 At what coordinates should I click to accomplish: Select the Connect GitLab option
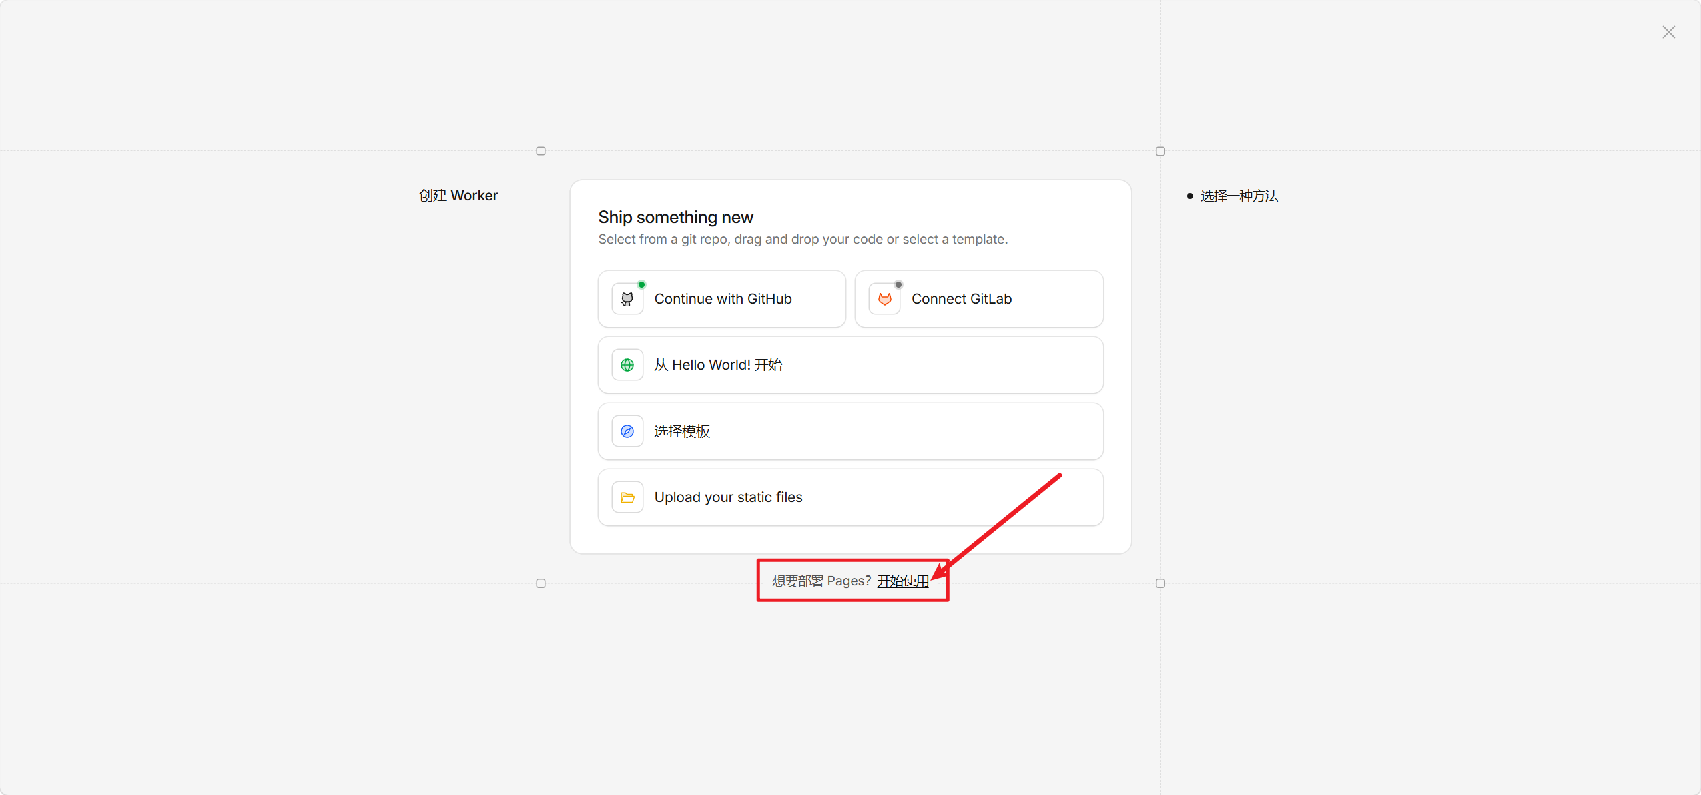tap(961, 299)
